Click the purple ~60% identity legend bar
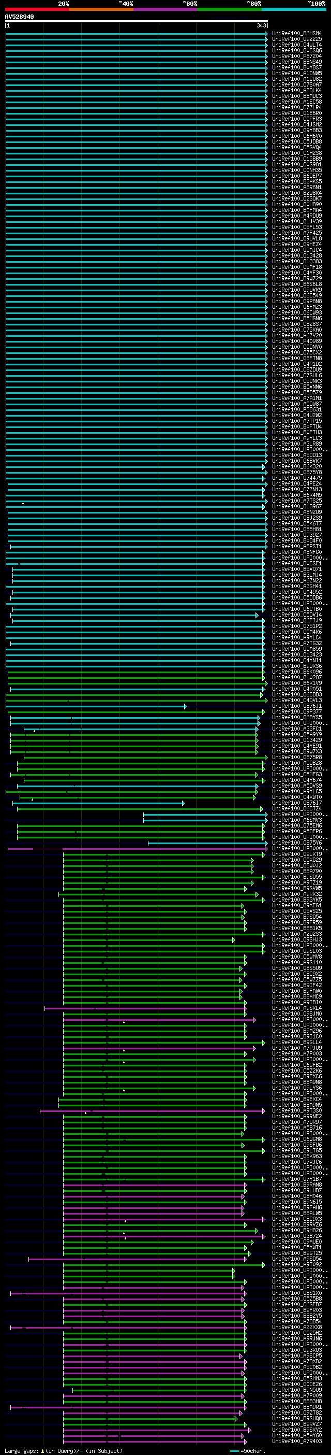 166,9
